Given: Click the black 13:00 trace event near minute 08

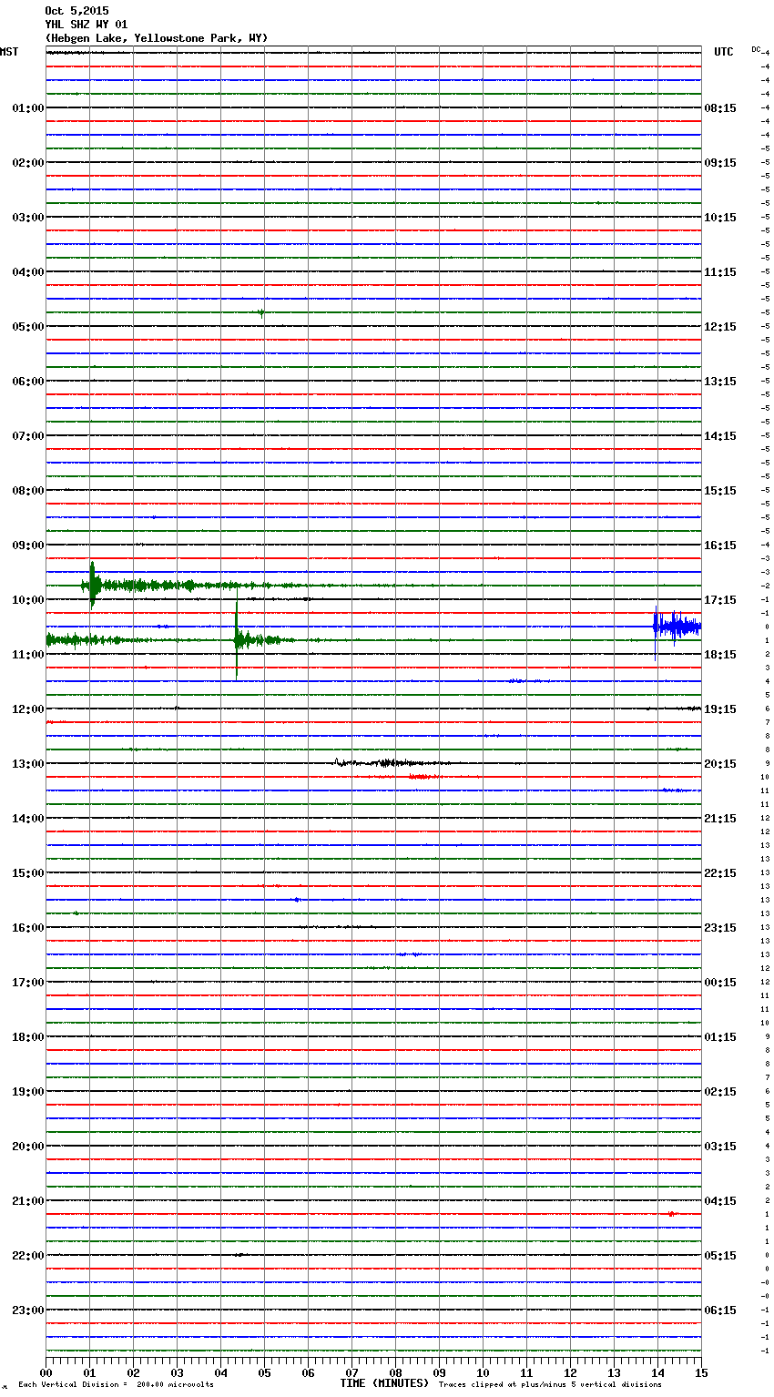Looking at the screenshot, I should (x=390, y=763).
